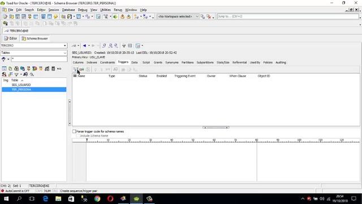The image size is (362, 204).
Task: Sort triggers by Name column header
Action: point(81,76)
